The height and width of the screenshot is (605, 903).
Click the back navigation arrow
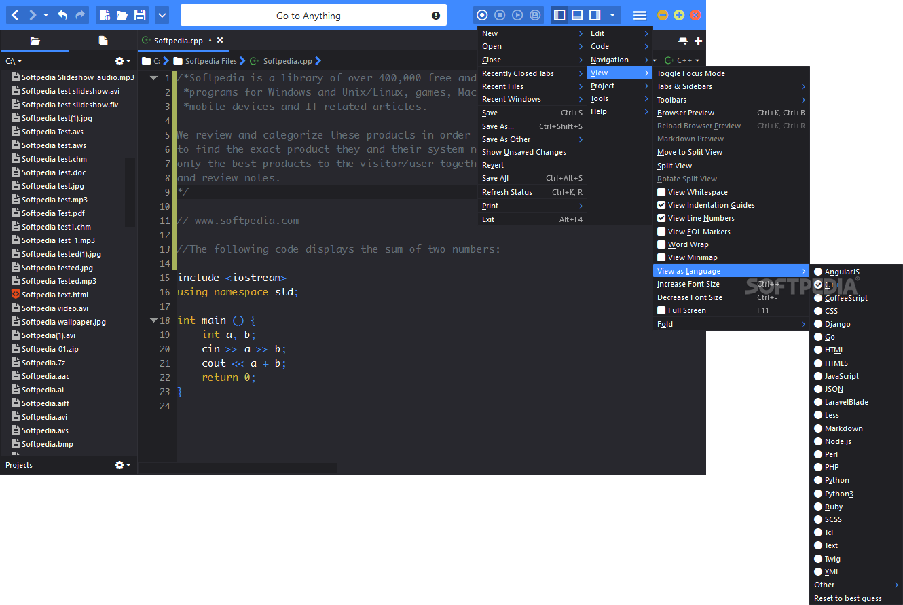[x=15, y=15]
